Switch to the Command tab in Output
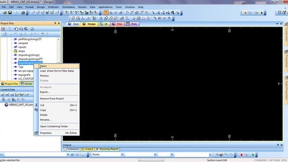Screen dimensions: 288x162 click(x=71, y=149)
